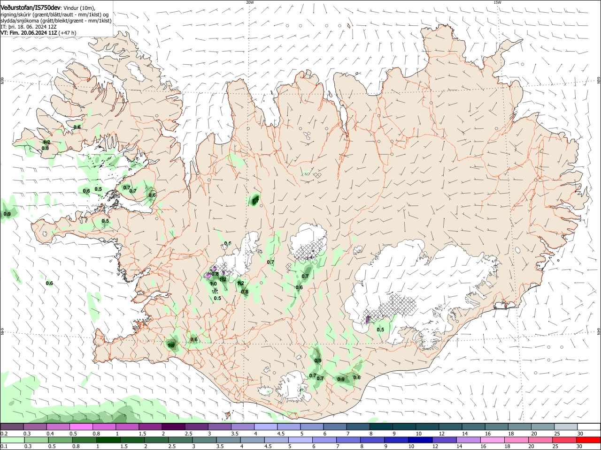The width and height of the screenshot is (601, 450).
Task: Select the valid time line 'VT: Fim. 20.06.2024 11Z'
Action: (29, 33)
